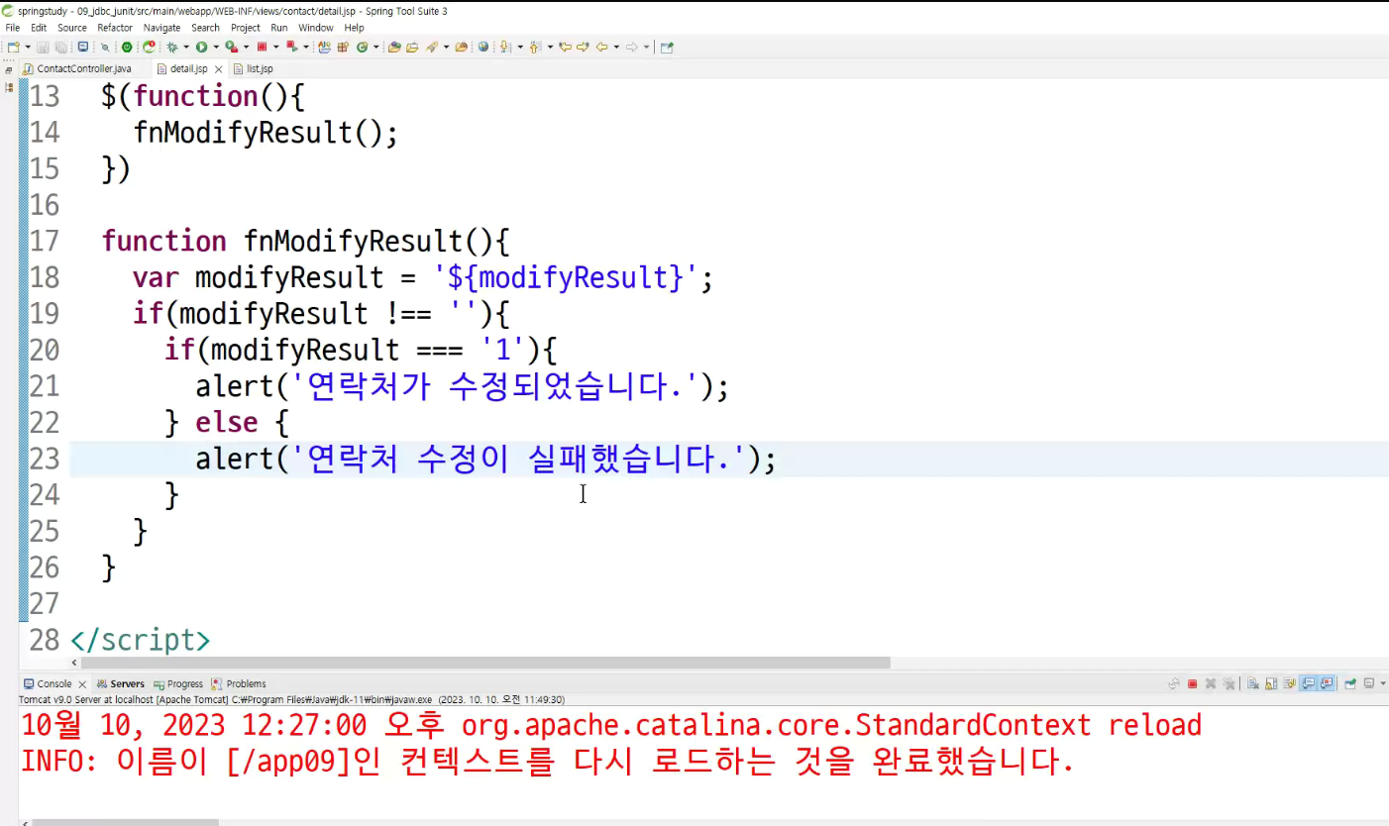Click line 23 alert code text

click(x=485, y=459)
